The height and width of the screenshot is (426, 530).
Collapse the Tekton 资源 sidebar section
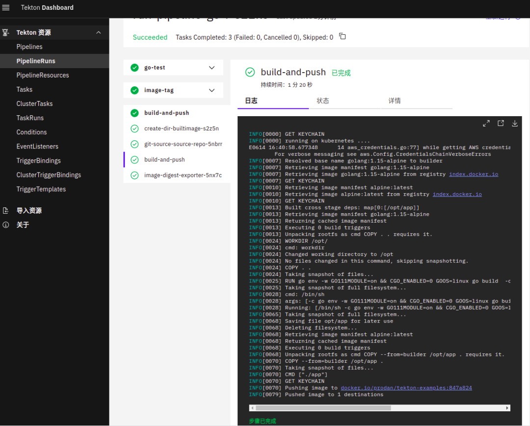(x=99, y=32)
